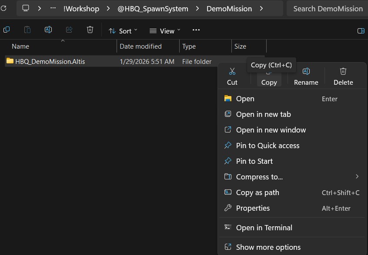368x255 pixels.
Task: Click the refresh icon beside address bar
Action: point(3,9)
